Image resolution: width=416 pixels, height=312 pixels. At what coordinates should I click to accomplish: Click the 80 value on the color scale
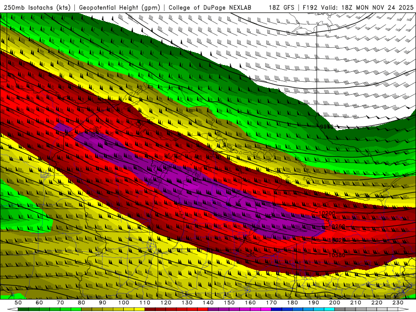81,303
